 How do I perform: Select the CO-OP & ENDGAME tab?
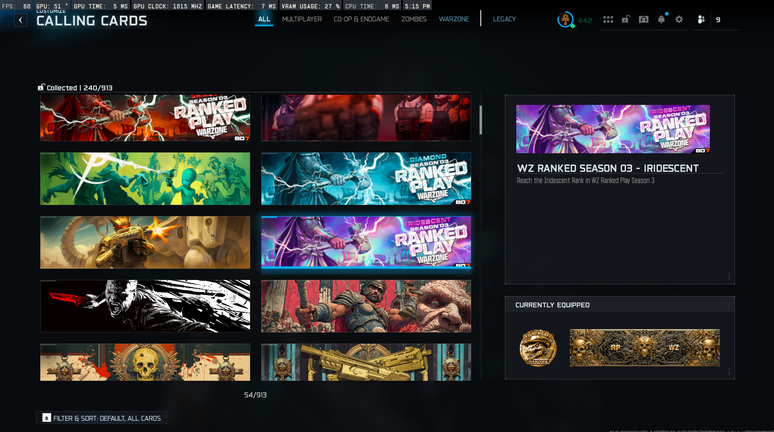pyautogui.click(x=361, y=19)
